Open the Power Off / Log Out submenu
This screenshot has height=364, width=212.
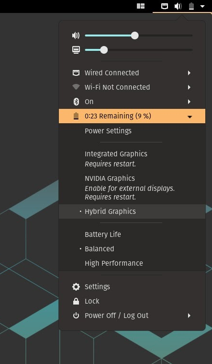click(132, 316)
